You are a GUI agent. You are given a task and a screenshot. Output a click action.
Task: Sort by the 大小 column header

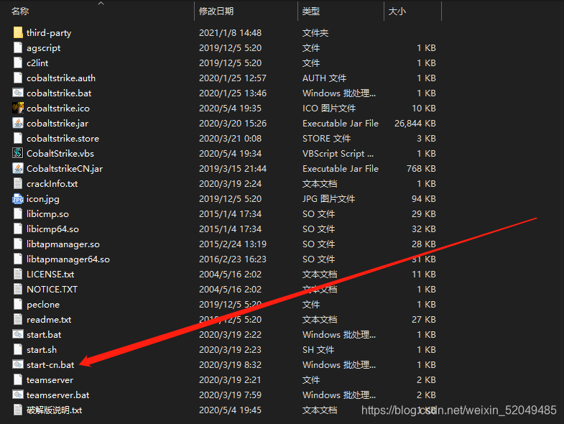397,11
